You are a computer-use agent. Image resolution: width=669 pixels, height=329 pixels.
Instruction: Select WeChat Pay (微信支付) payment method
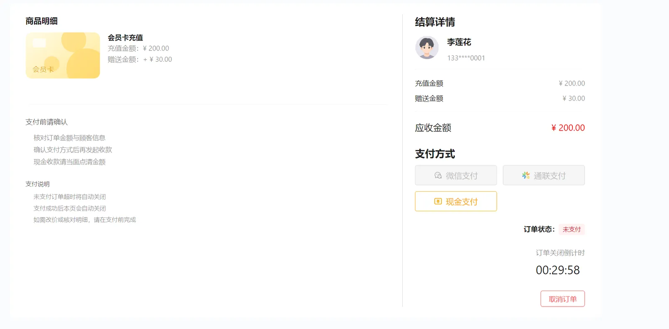click(456, 175)
